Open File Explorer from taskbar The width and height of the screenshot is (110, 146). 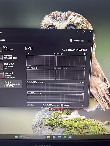pos(49,137)
